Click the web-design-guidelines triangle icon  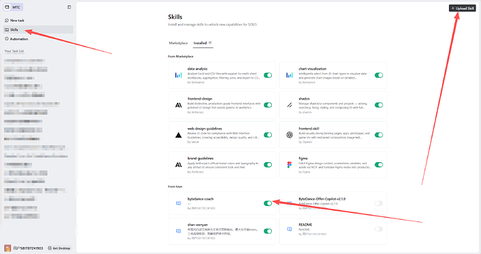178,135
